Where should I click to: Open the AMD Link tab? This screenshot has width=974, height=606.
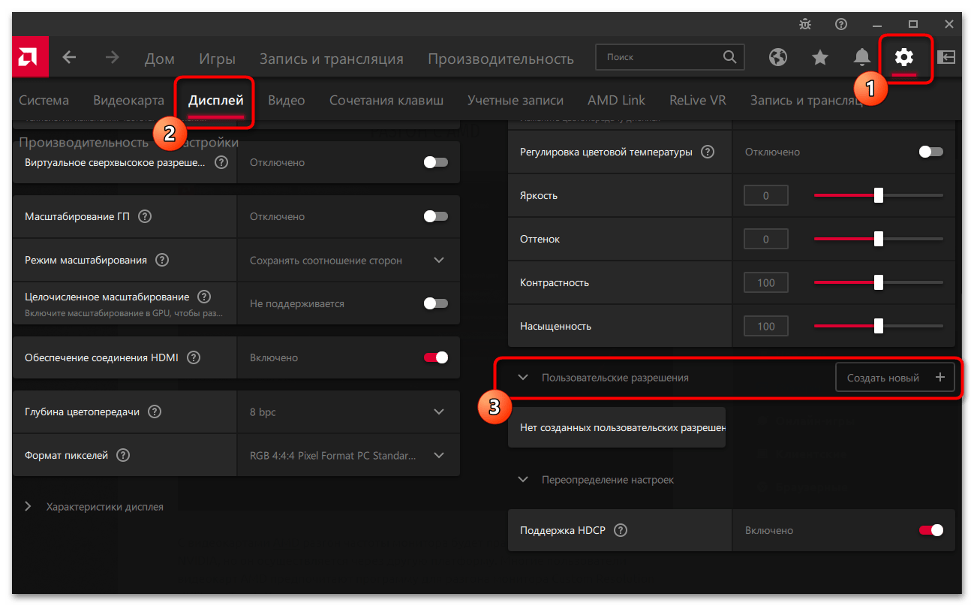click(617, 100)
